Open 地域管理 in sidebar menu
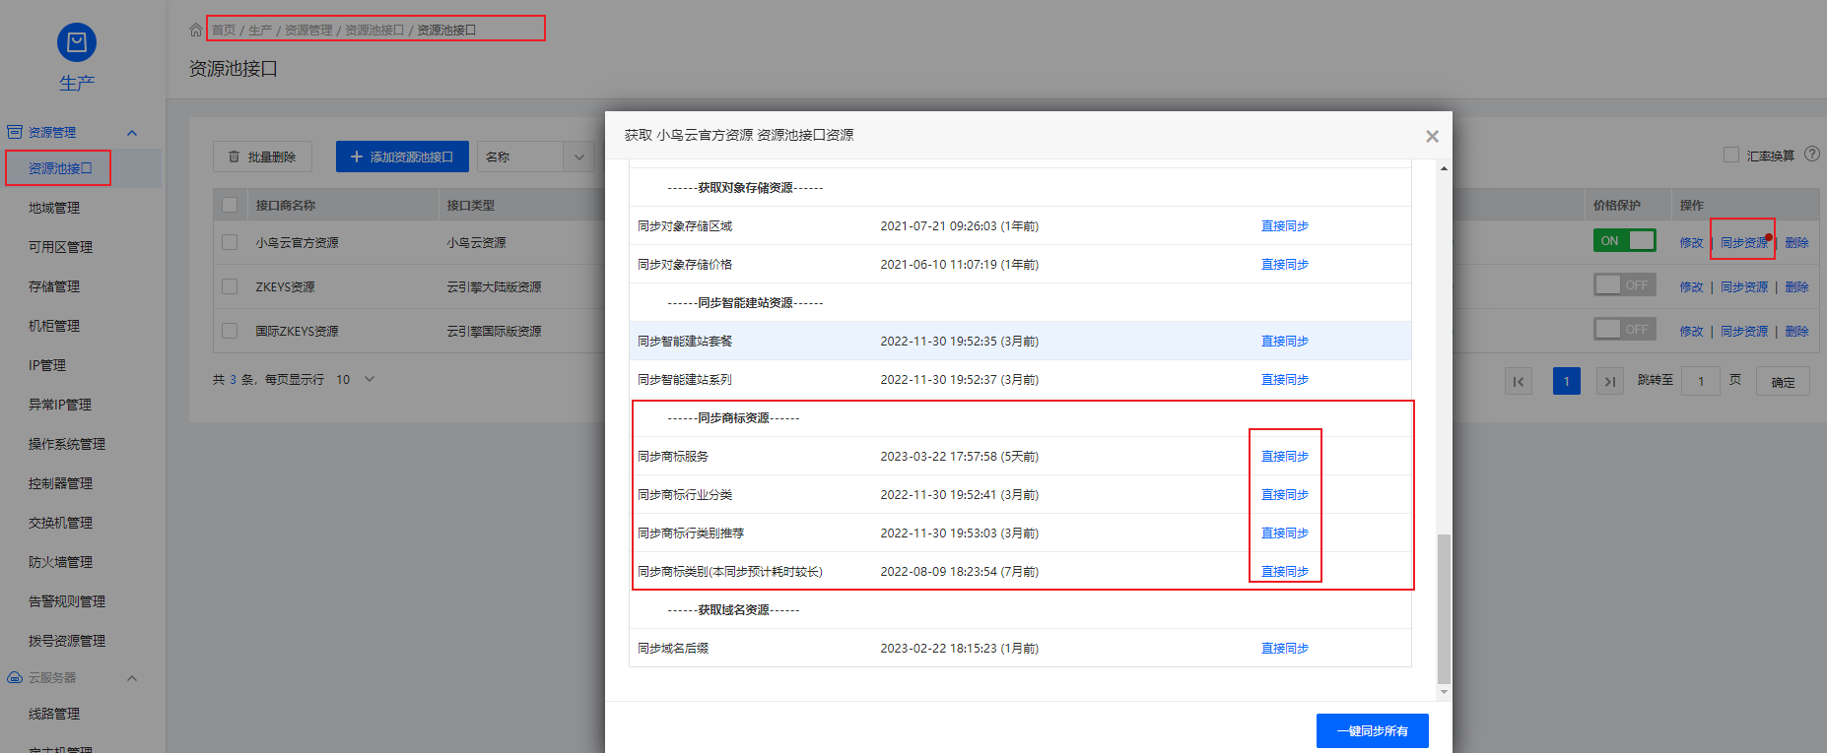The width and height of the screenshot is (1827, 753). point(54,208)
